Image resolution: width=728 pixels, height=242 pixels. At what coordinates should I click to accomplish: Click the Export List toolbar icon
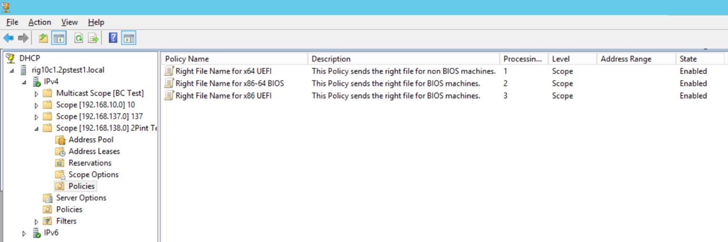point(93,38)
